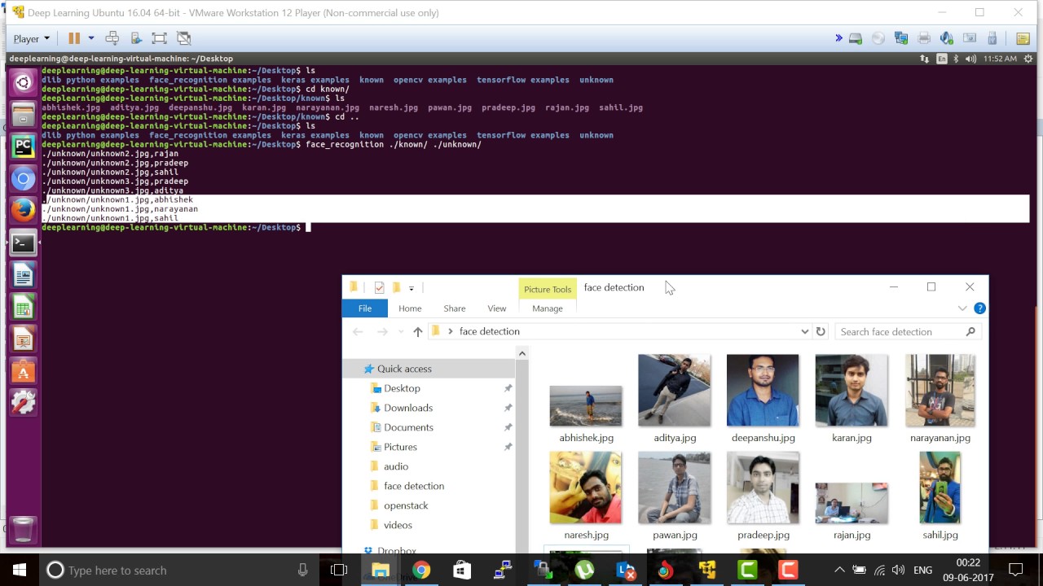1043x586 pixels.
Task: Click the address bar path face detection
Action: coord(490,331)
